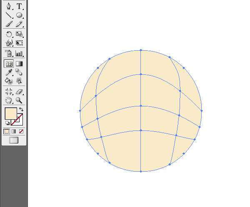The image size is (250, 207).
Task: Click the highlighted Mesh tool
Action: (x=9, y=64)
